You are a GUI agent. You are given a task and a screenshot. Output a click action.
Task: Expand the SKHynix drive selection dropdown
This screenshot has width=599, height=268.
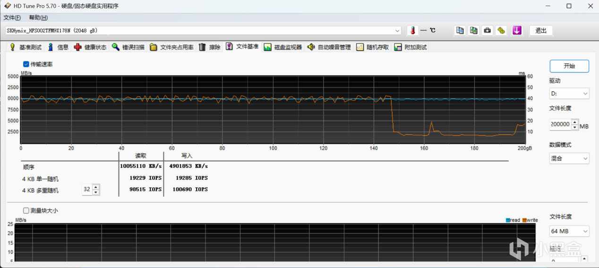(397, 31)
